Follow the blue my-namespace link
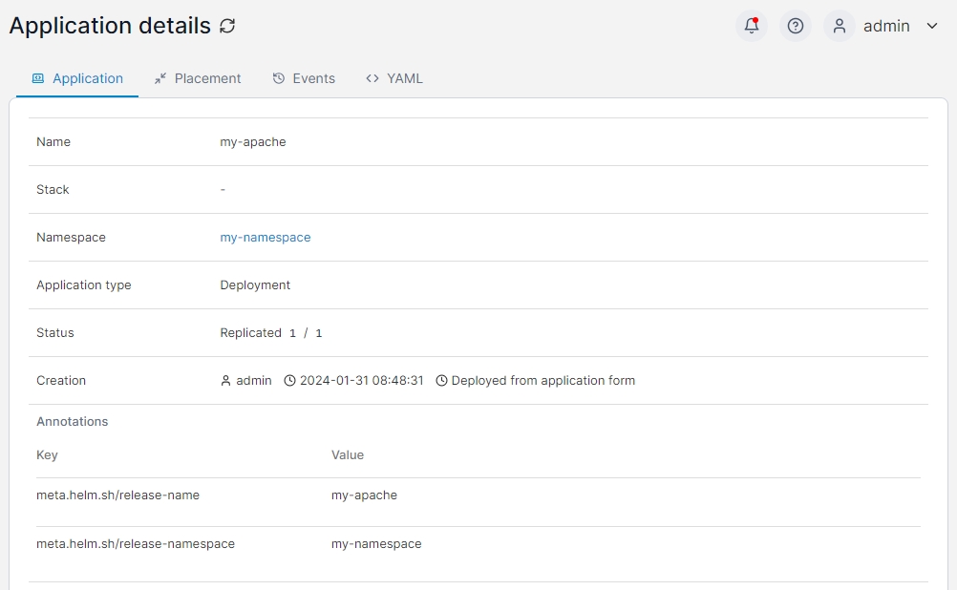 click(x=266, y=238)
